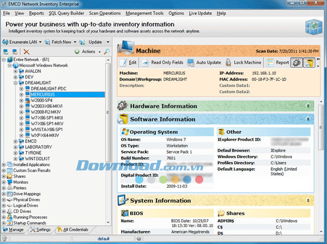Expand the AVALON domain node
Image resolution: width=327 pixels, height=244 pixels.
(15, 71)
